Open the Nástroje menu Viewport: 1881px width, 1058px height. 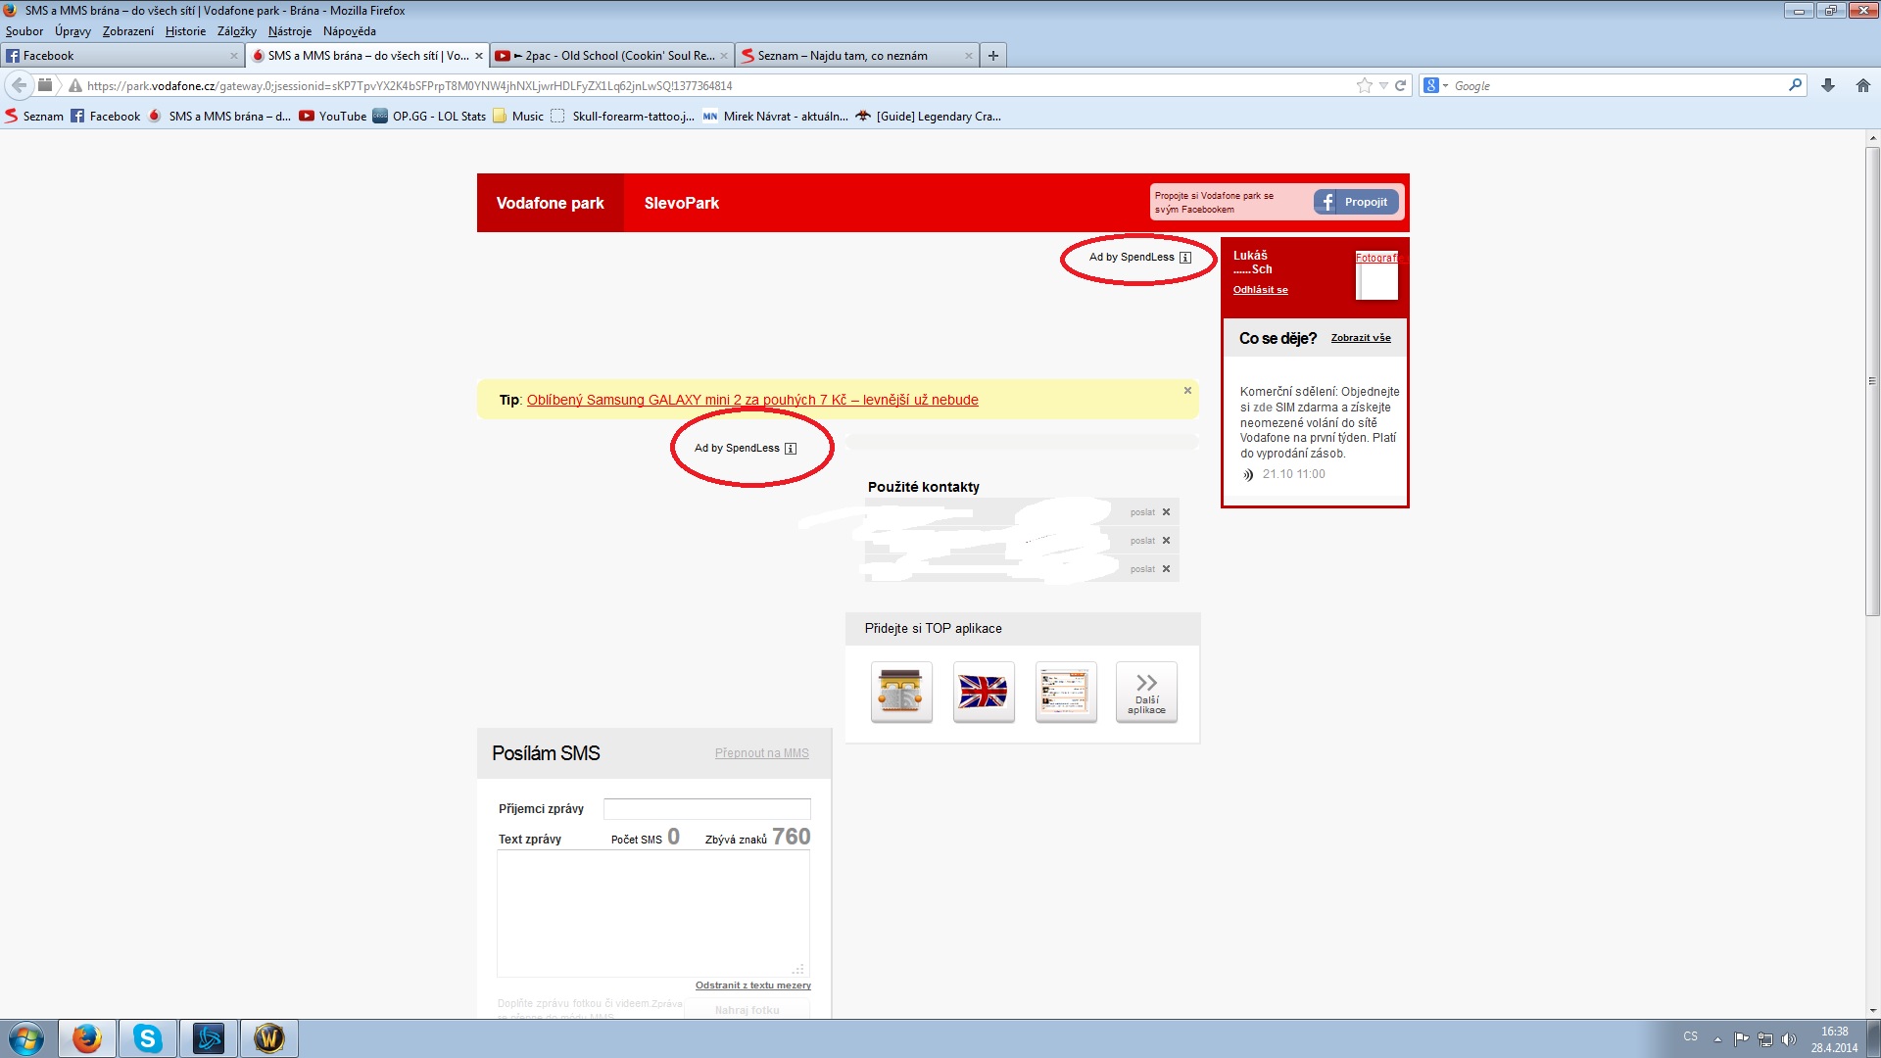point(290,31)
